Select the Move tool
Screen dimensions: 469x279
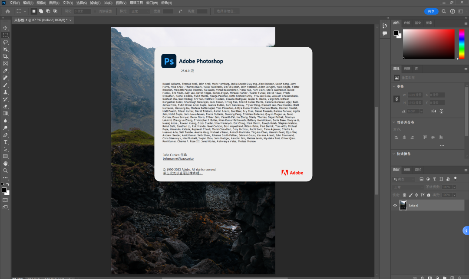click(5, 28)
